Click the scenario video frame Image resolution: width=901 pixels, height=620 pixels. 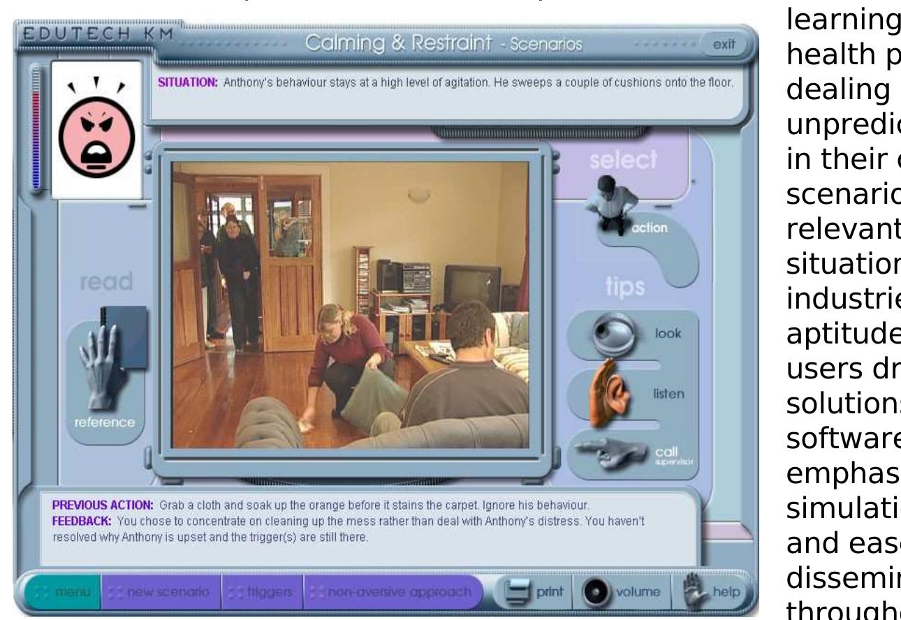coord(350,305)
